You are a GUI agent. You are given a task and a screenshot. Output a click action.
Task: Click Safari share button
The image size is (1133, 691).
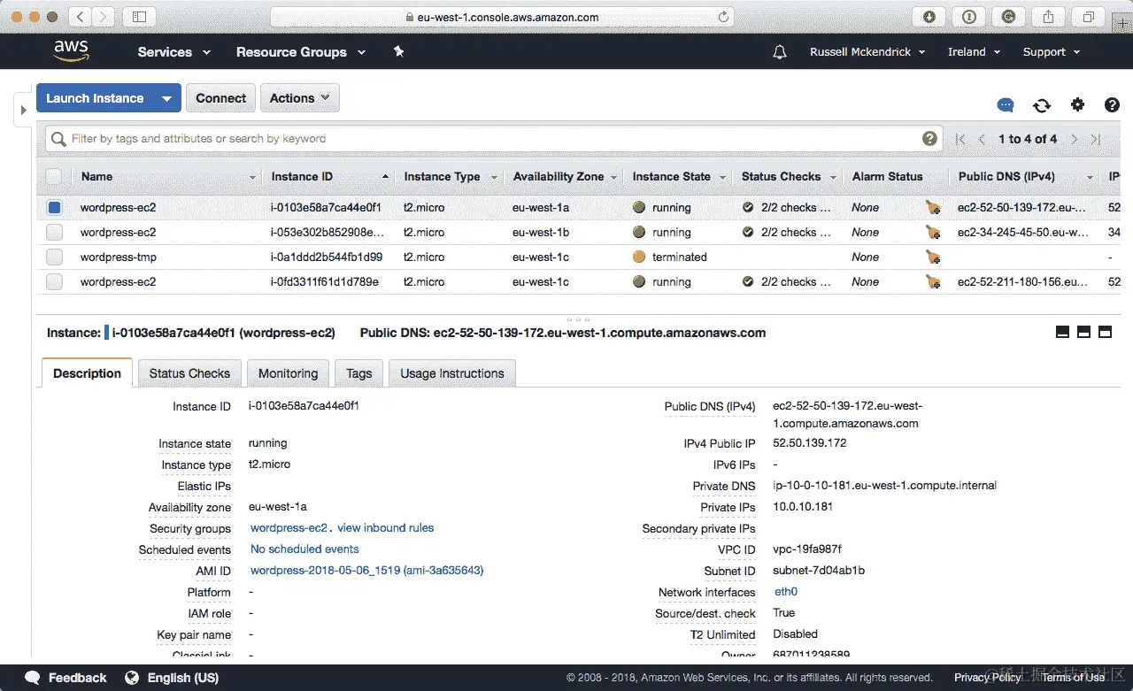1049,17
